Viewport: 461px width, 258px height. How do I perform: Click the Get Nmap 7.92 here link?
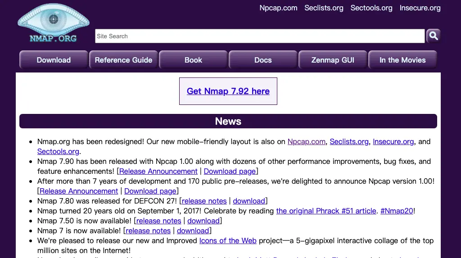(x=228, y=91)
